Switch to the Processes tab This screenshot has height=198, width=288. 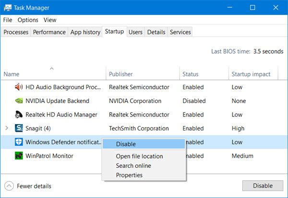(16, 32)
